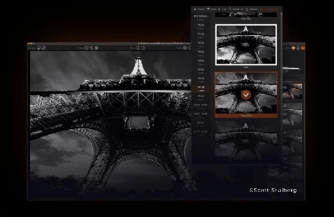Choose the dimmed preset thumbnail at the panel bottom

click(246, 140)
